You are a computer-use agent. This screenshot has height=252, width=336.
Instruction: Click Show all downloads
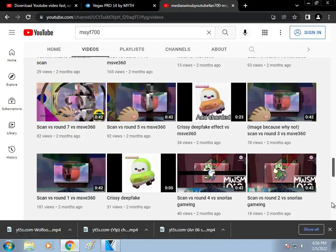point(311,229)
